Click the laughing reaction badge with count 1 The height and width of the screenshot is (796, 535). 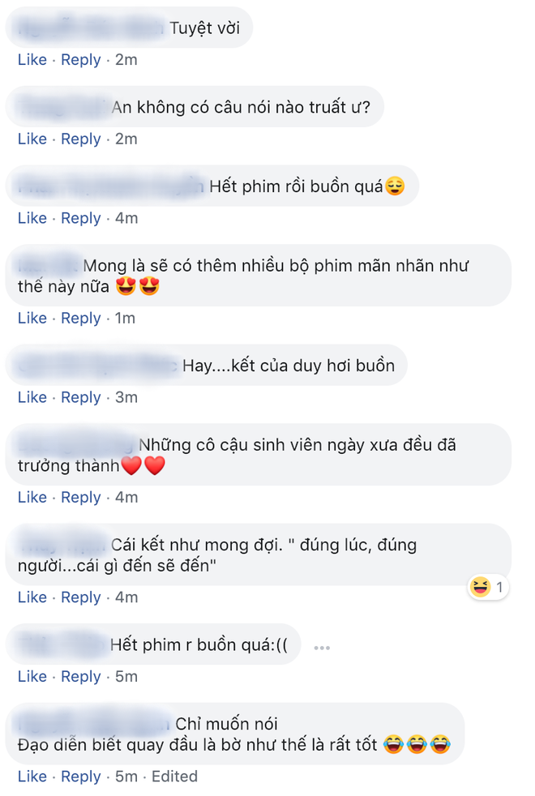point(488,588)
